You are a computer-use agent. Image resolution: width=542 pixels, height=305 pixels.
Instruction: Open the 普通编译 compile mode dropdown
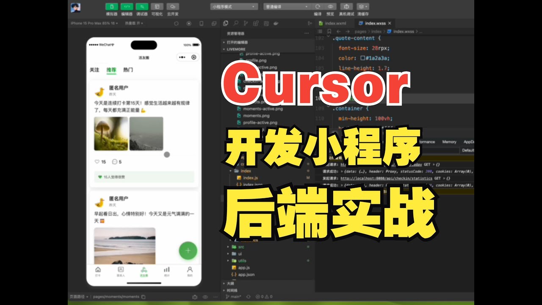point(287,7)
